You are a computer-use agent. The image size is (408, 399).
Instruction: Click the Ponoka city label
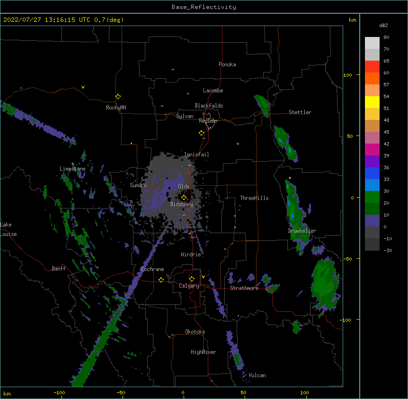tap(227, 64)
